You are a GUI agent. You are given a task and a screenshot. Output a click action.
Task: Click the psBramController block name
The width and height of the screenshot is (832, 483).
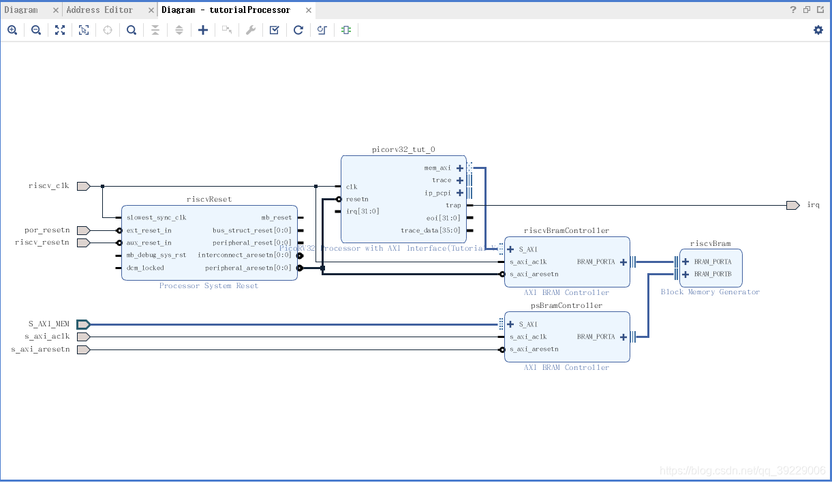pyautogui.click(x=566, y=306)
